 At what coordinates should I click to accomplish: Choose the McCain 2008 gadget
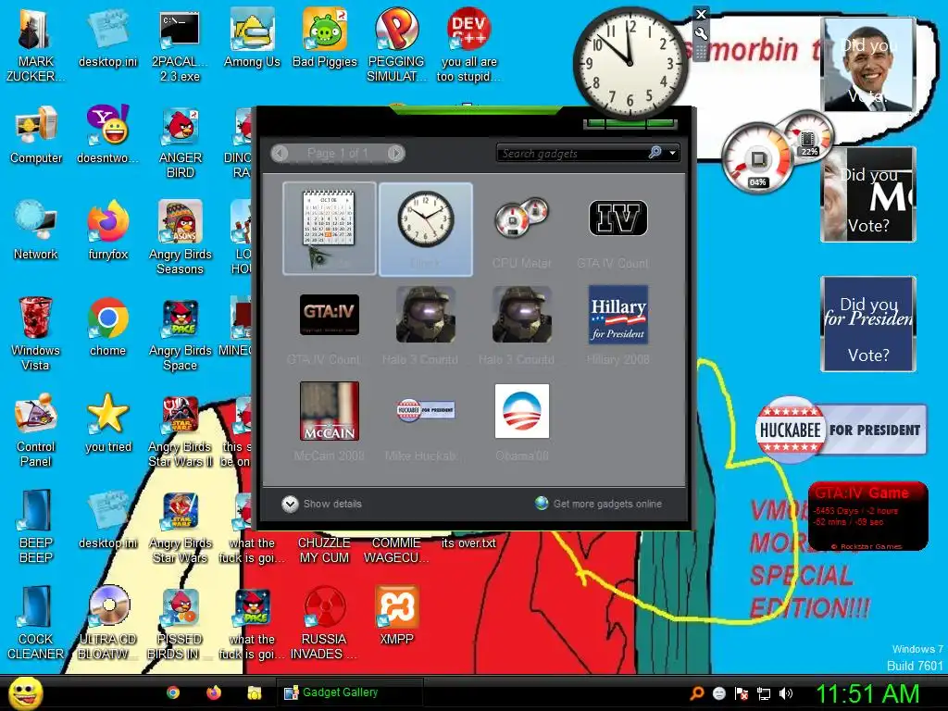point(330,421)
